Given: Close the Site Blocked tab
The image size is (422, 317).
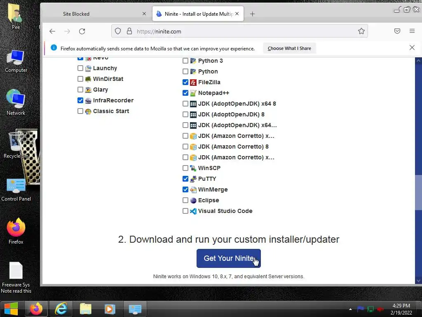Looking at the screenshot, I should tap(144, 14).
